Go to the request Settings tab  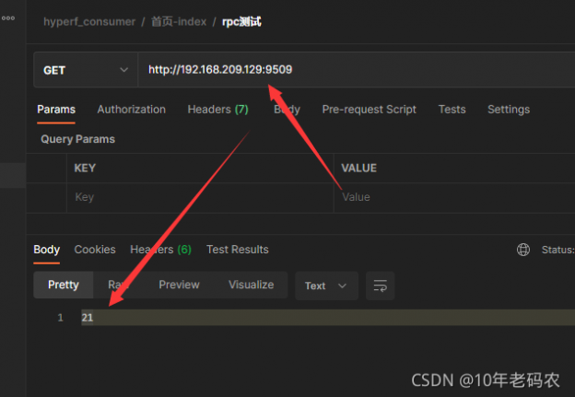pos(508,110)
